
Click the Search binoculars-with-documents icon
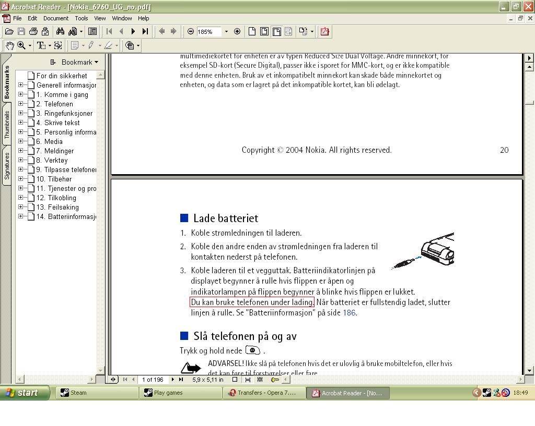73,32
